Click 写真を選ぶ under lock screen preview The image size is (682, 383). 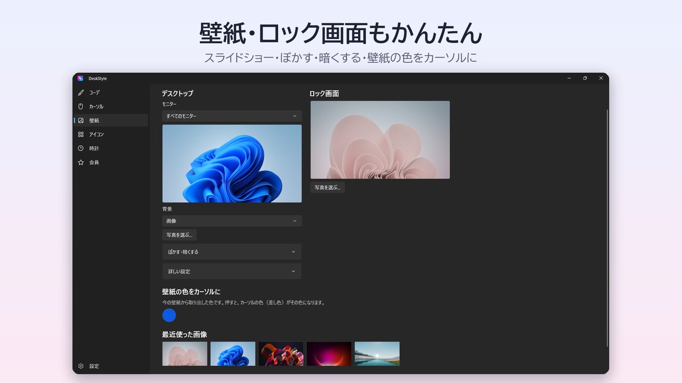tap(327, 187)
